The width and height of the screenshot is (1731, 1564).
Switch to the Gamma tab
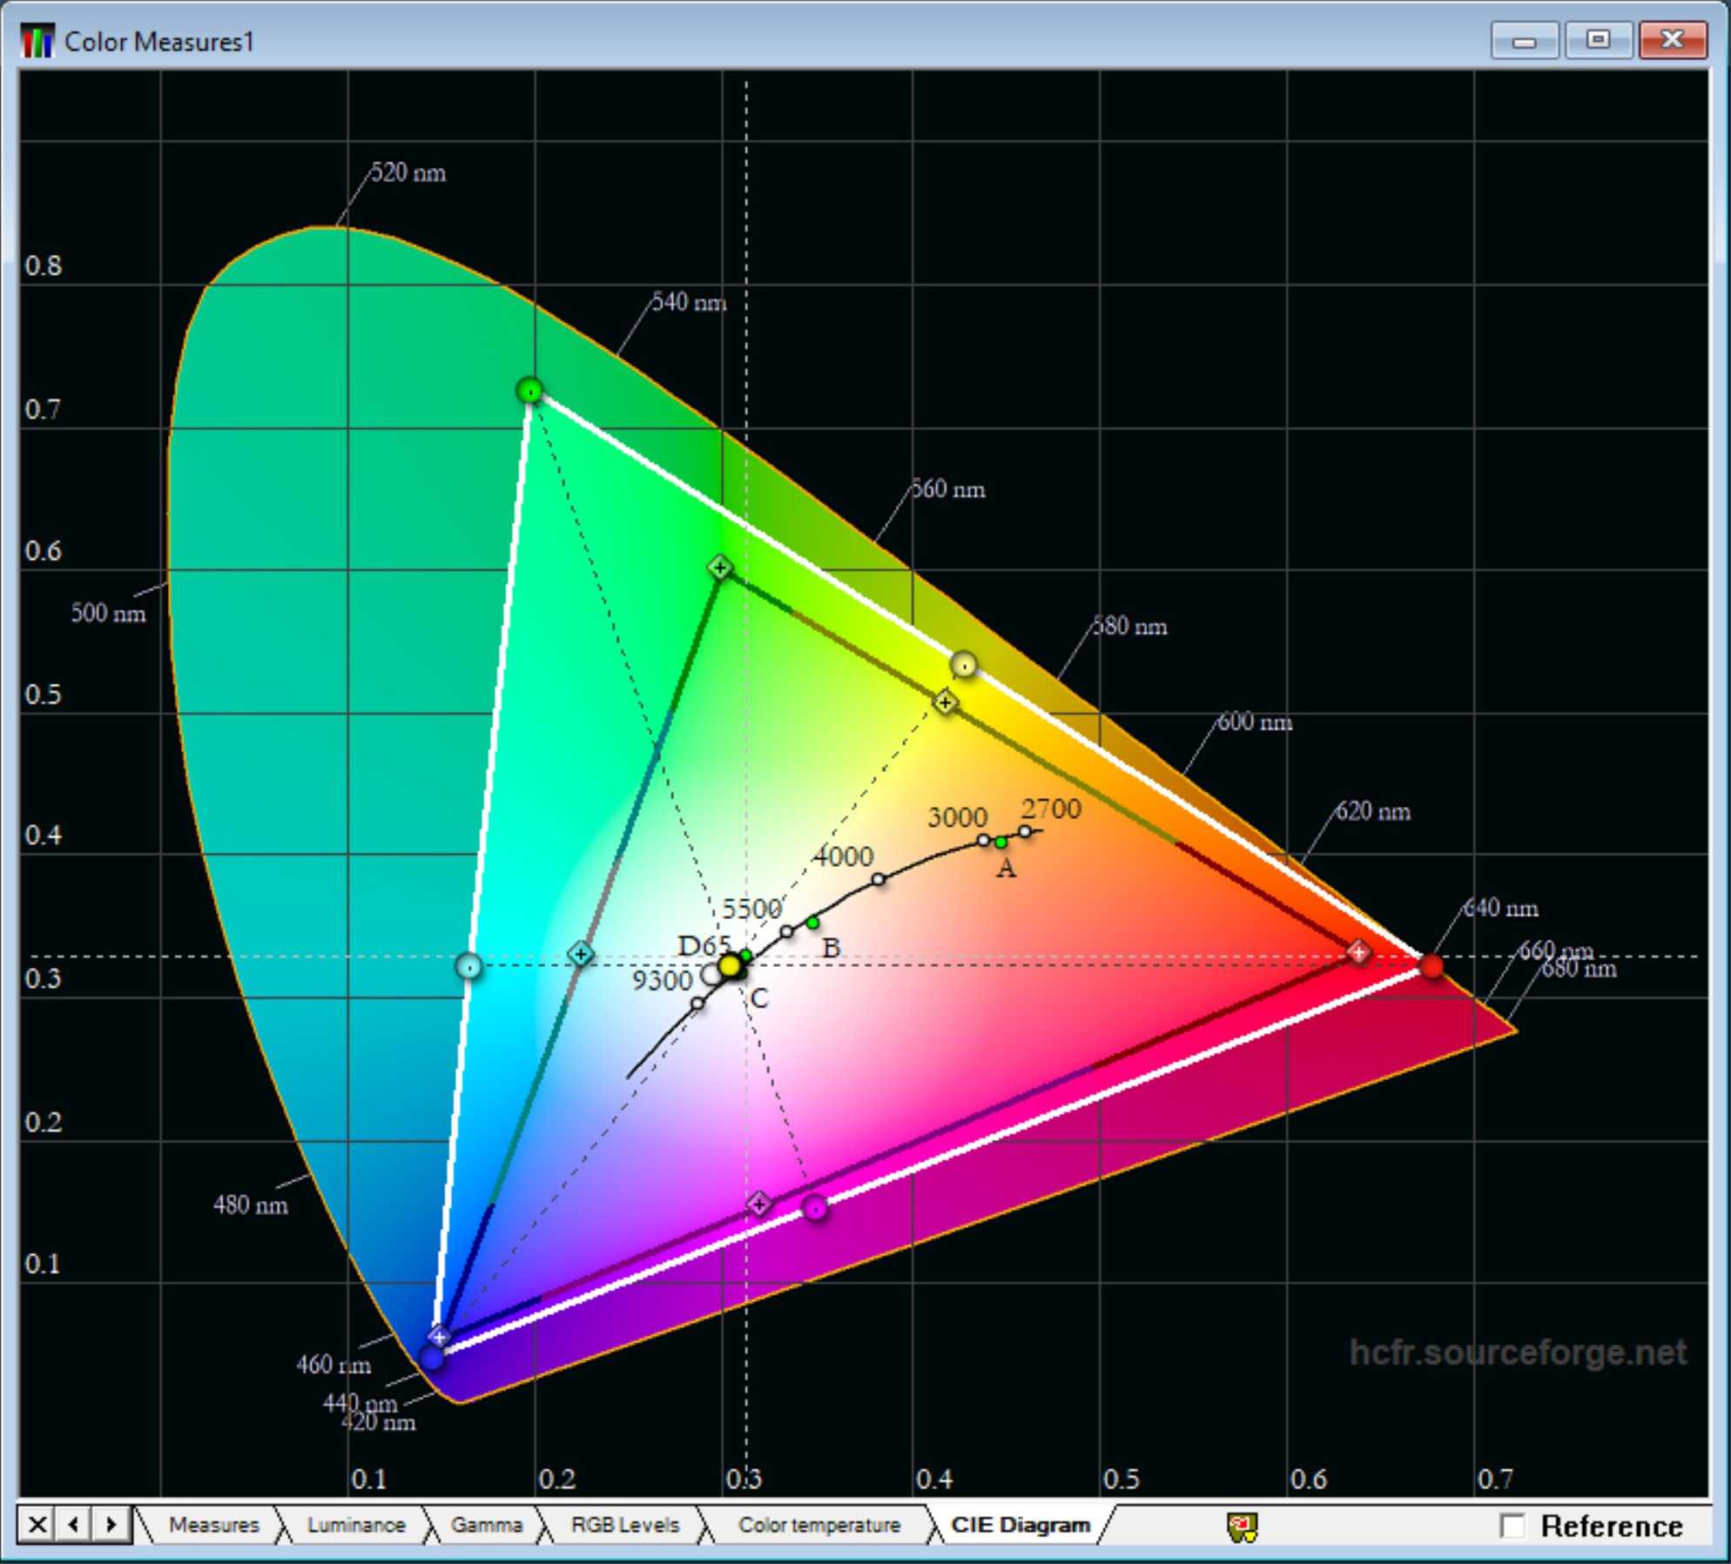click(486, 1525)
